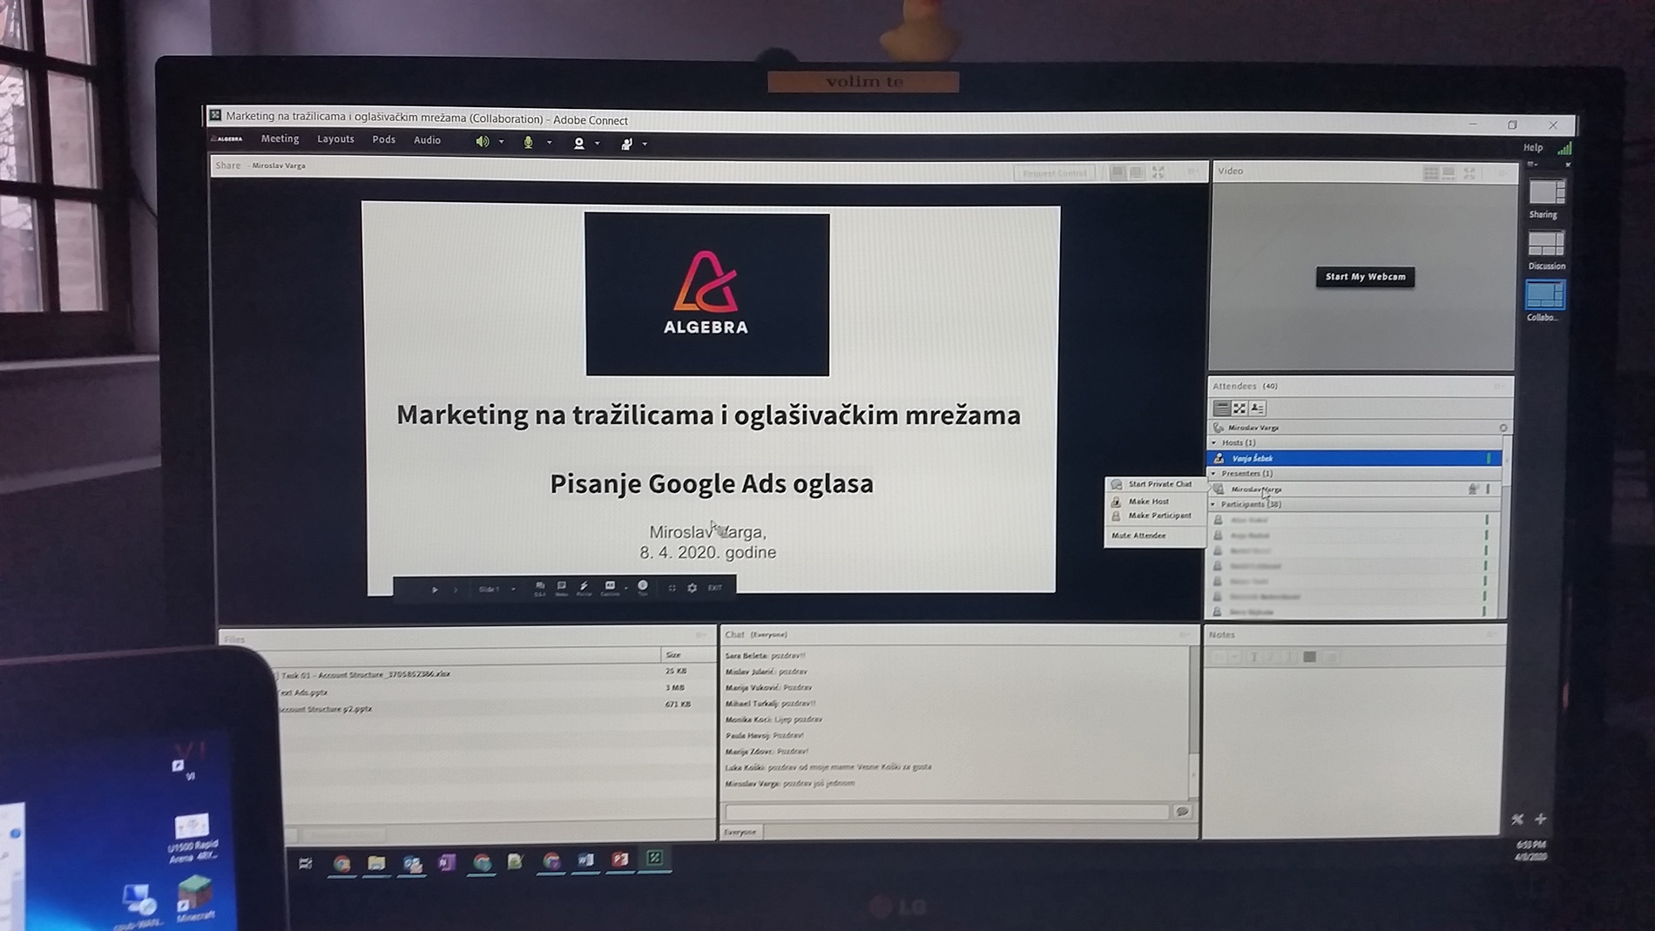Choose Mute Attendee from context menu
Image resolution: width=1655 pixels, height=931 pixels.
[x=1138, y=536]
